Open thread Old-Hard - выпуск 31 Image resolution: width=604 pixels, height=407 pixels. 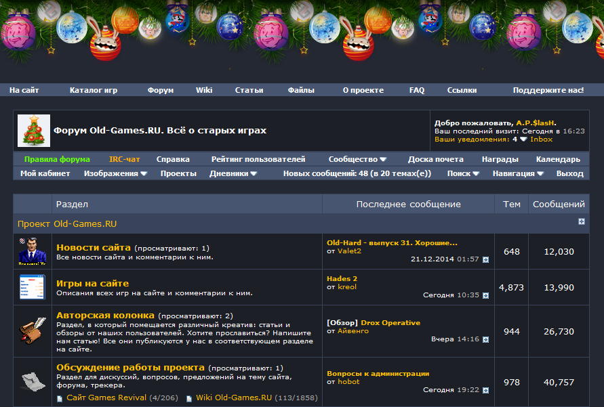tap(392, 242)
